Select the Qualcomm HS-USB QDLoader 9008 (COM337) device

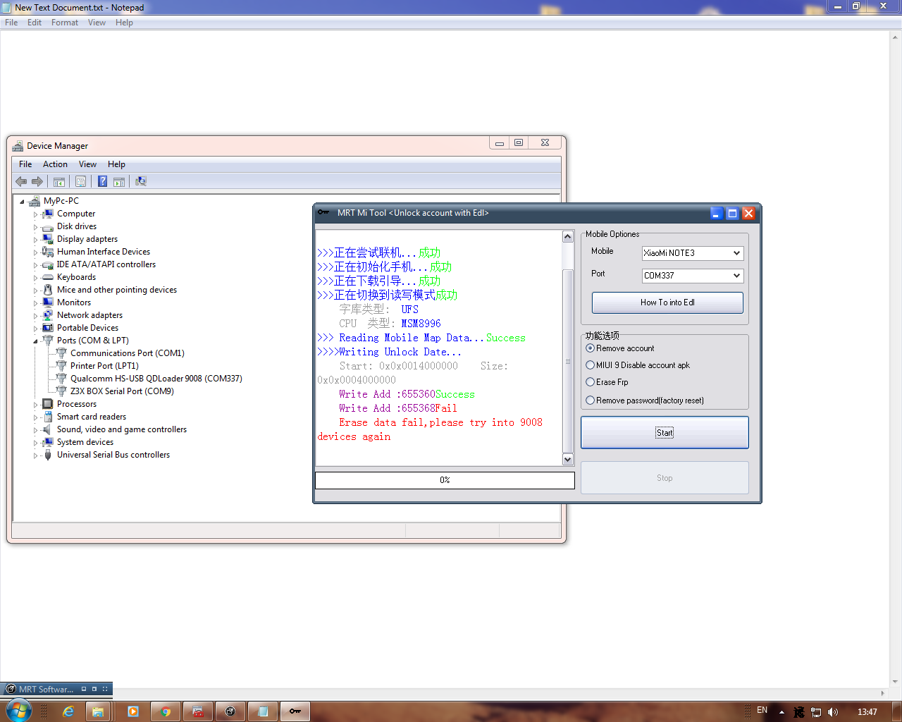coord(156,379)
